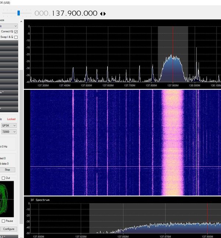Image resolution: width=221 pixels, height=238 pixels.
Task: Click the volume slider handle at the top
Action: coord(18,13)
